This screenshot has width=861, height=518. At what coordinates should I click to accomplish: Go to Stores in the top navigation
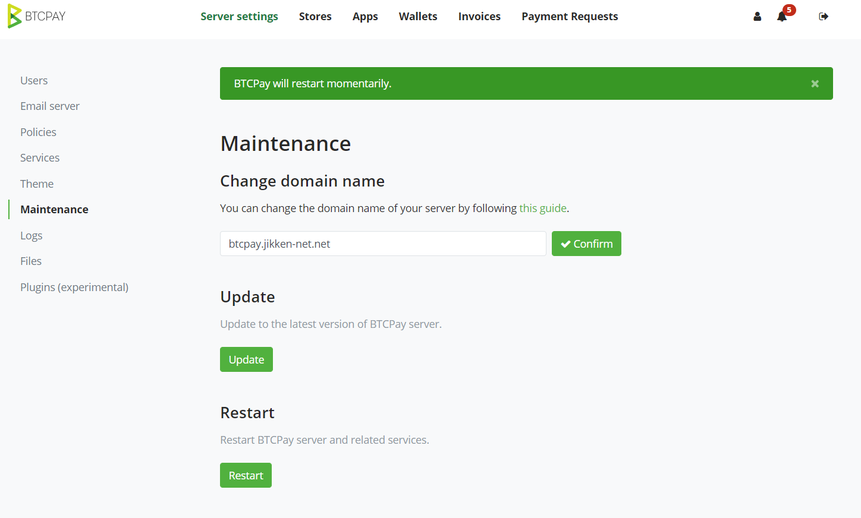[x=315, y=17]
